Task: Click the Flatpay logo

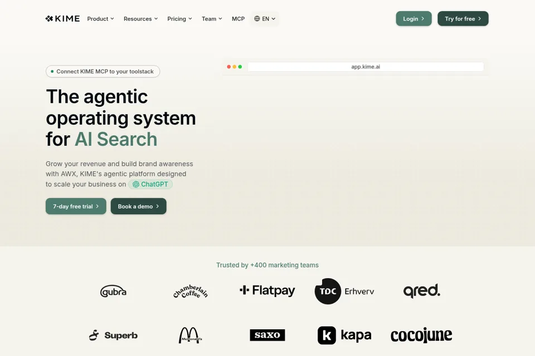Action: [267, 290]
